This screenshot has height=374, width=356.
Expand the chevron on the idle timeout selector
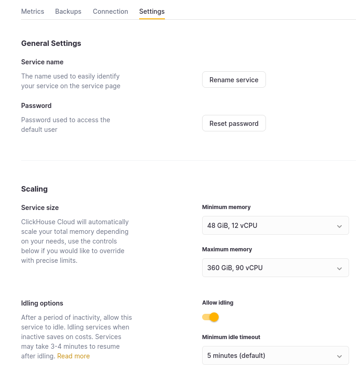coord(339,356)
